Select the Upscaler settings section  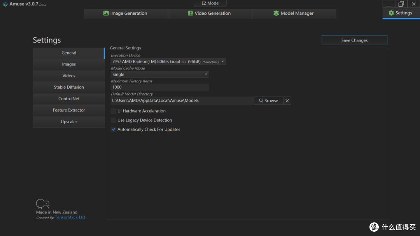click(x=69, y=122)
